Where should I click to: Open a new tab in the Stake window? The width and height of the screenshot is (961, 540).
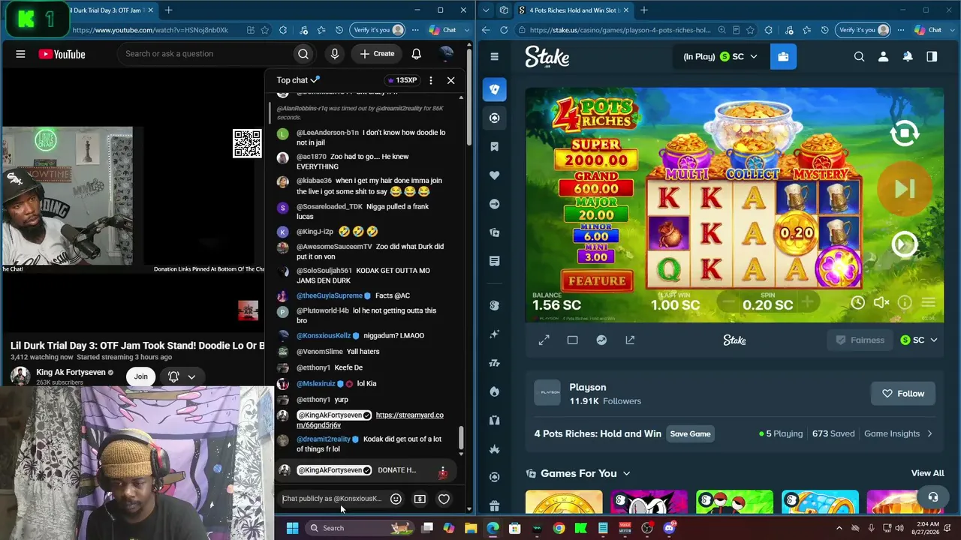click(644, 10)
